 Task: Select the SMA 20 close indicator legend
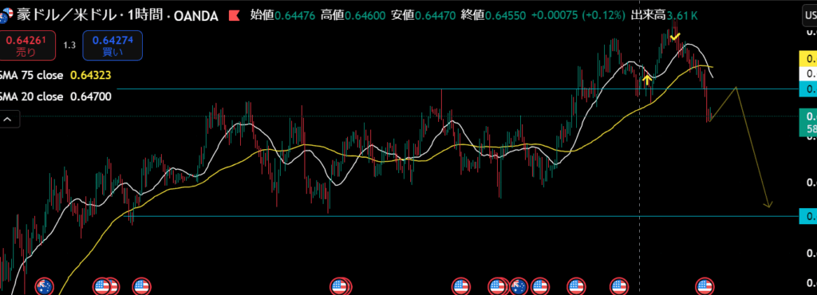32,96
